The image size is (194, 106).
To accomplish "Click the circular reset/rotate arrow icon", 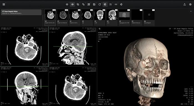I will pyautogui.click(x=99, y=4).
